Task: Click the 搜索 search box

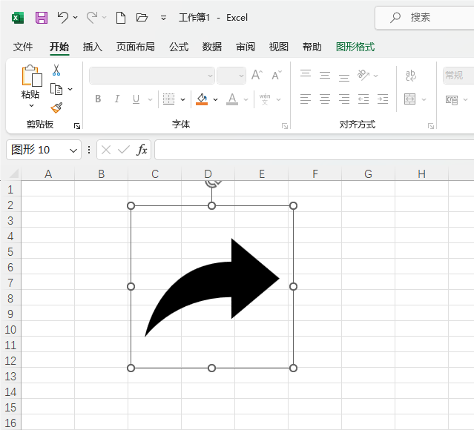Action: pos(425,18)
